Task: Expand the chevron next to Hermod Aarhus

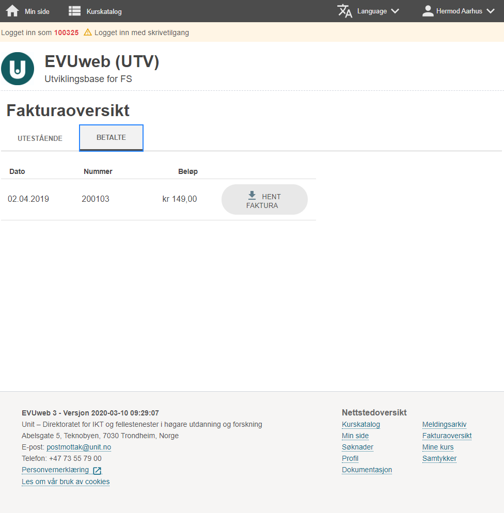Action: [x=490, y=11]
